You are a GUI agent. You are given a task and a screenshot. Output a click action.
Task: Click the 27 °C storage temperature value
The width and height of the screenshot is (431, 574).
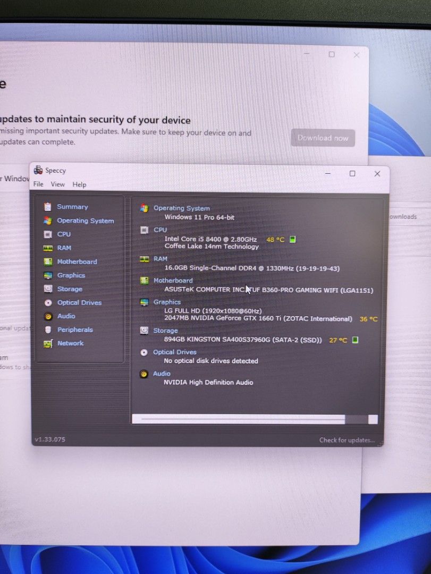pos(338,340)
